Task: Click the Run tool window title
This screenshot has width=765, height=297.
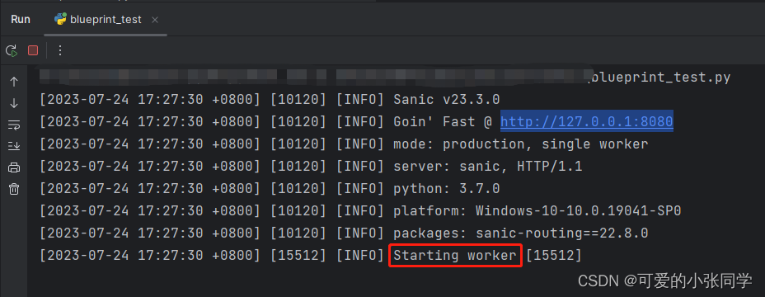Action: click(x=21, y=20)
